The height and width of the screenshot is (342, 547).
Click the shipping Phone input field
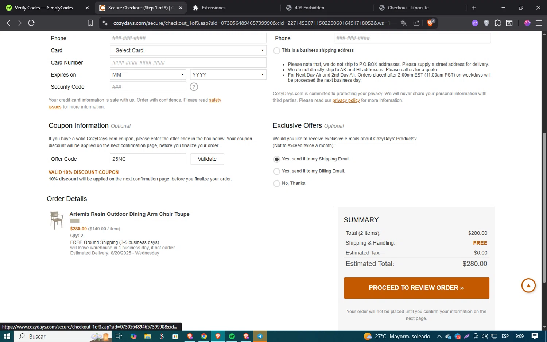(x=412, y=38)
